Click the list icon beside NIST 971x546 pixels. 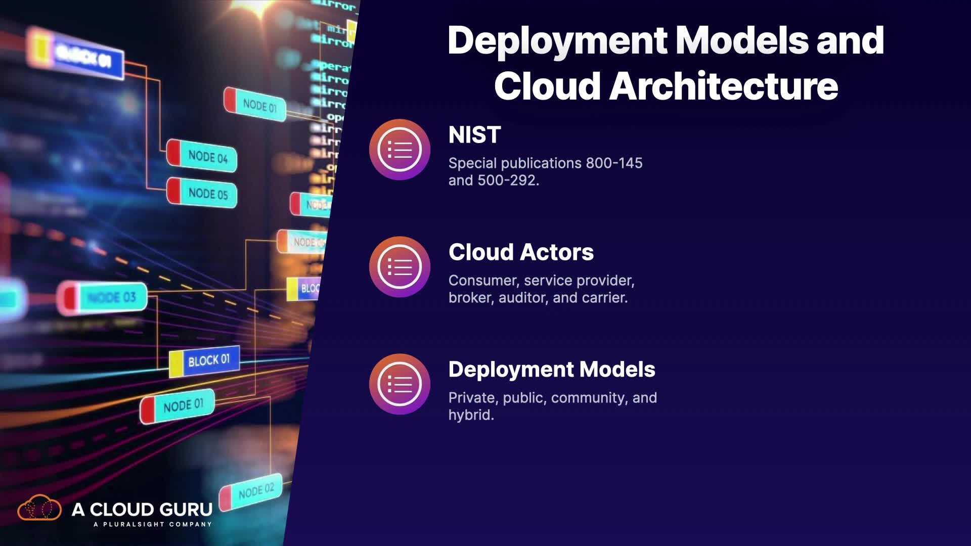[x=400, y=150]
